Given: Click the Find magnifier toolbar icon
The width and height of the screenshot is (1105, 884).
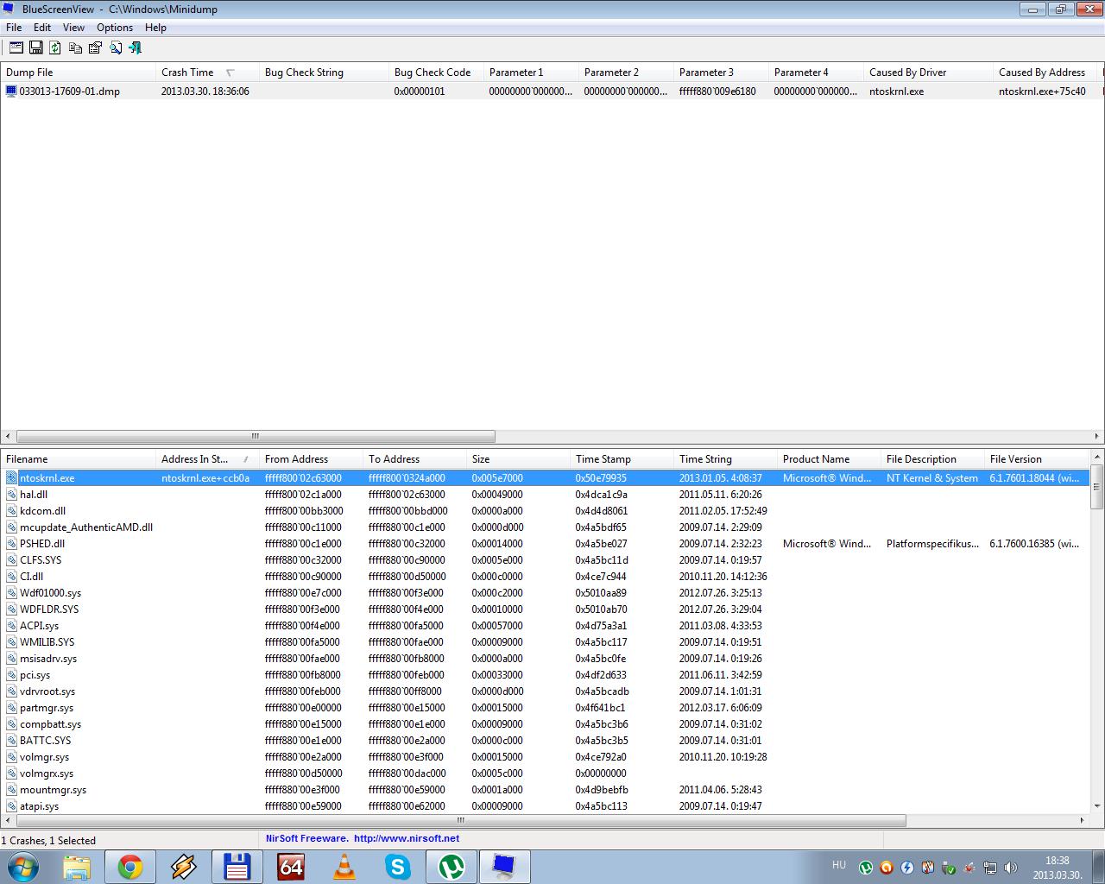Looking at the screenshot, I should click(115, 48).
